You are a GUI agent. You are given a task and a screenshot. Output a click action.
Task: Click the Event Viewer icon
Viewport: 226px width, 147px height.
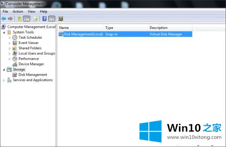[x=15, y=43]
